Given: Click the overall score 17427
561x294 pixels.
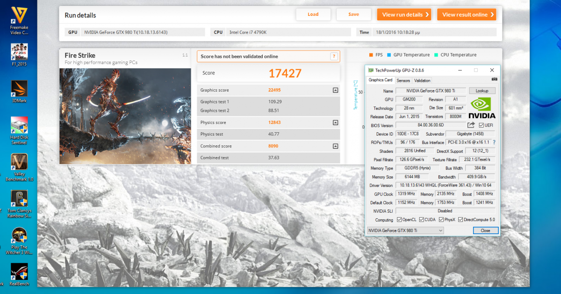Looking at the screenshot, I should coord(285,73).
